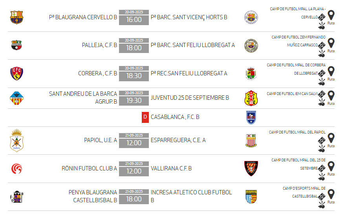Open Juventud 25 de Septiembre B team page

click(x=190, y=98)
